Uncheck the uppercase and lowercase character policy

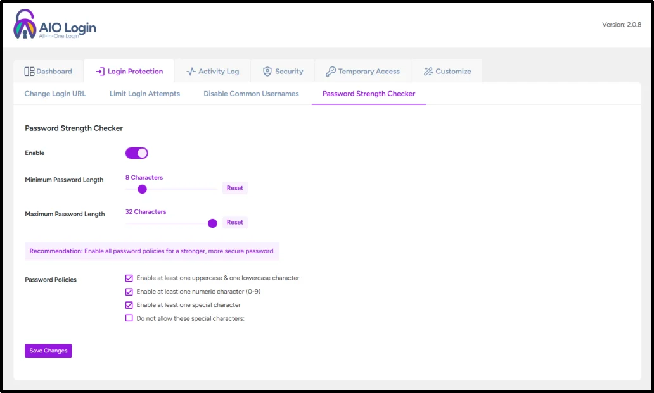click(129, 278)
